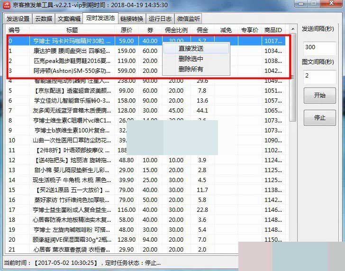Click the 94.00 coupon cell
The image size is (345, 271).
click(150, 240)
